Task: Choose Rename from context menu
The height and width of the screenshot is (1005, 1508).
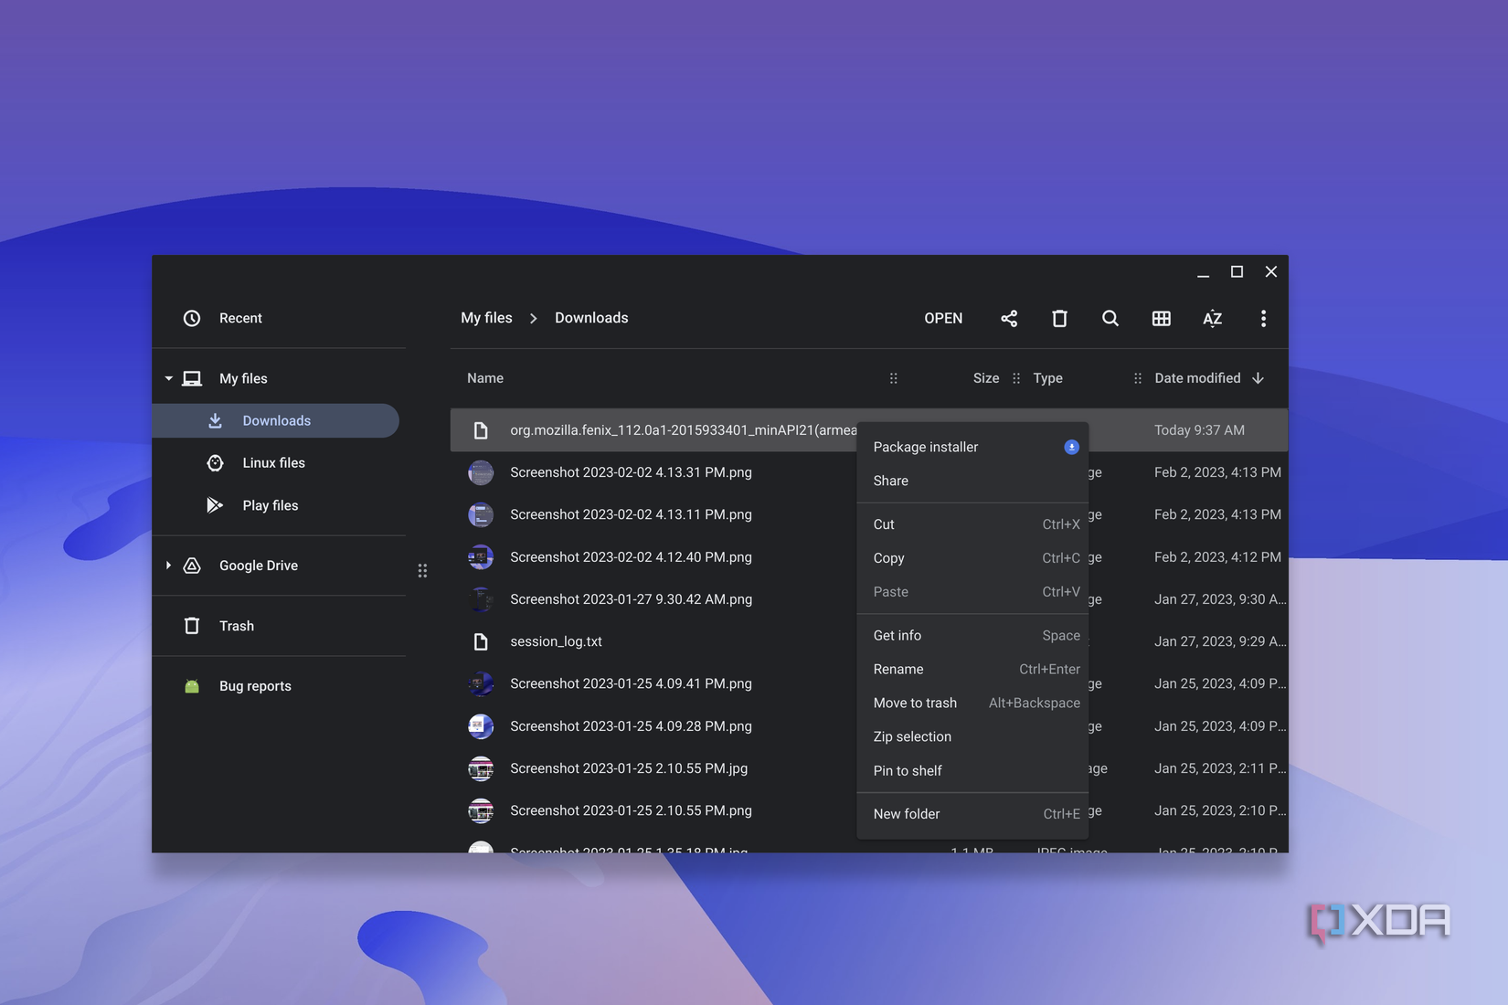Action: [x=972, y=669]
